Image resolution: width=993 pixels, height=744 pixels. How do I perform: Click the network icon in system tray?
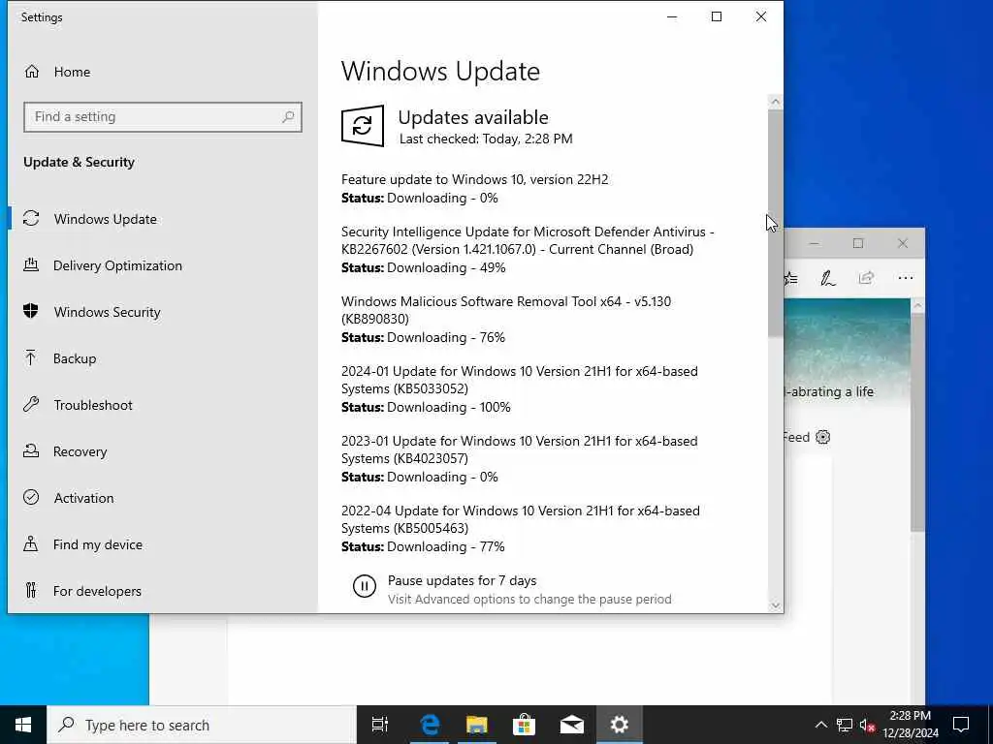[x=845, y=725]
